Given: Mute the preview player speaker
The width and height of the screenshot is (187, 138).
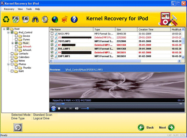Looking at the screenshot, I should (77, 108).
